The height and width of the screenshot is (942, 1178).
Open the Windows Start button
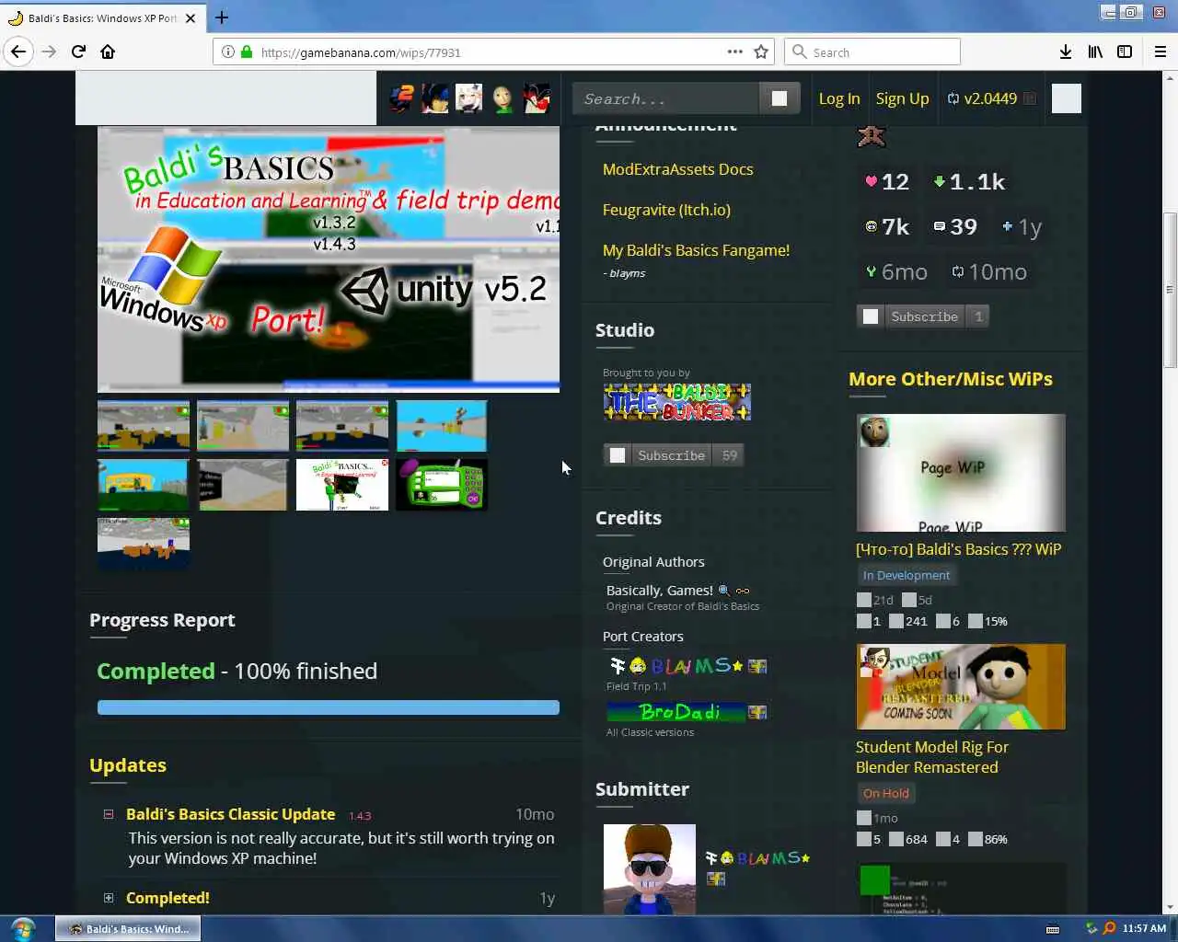pyautogui.click(x=23, y=928)
